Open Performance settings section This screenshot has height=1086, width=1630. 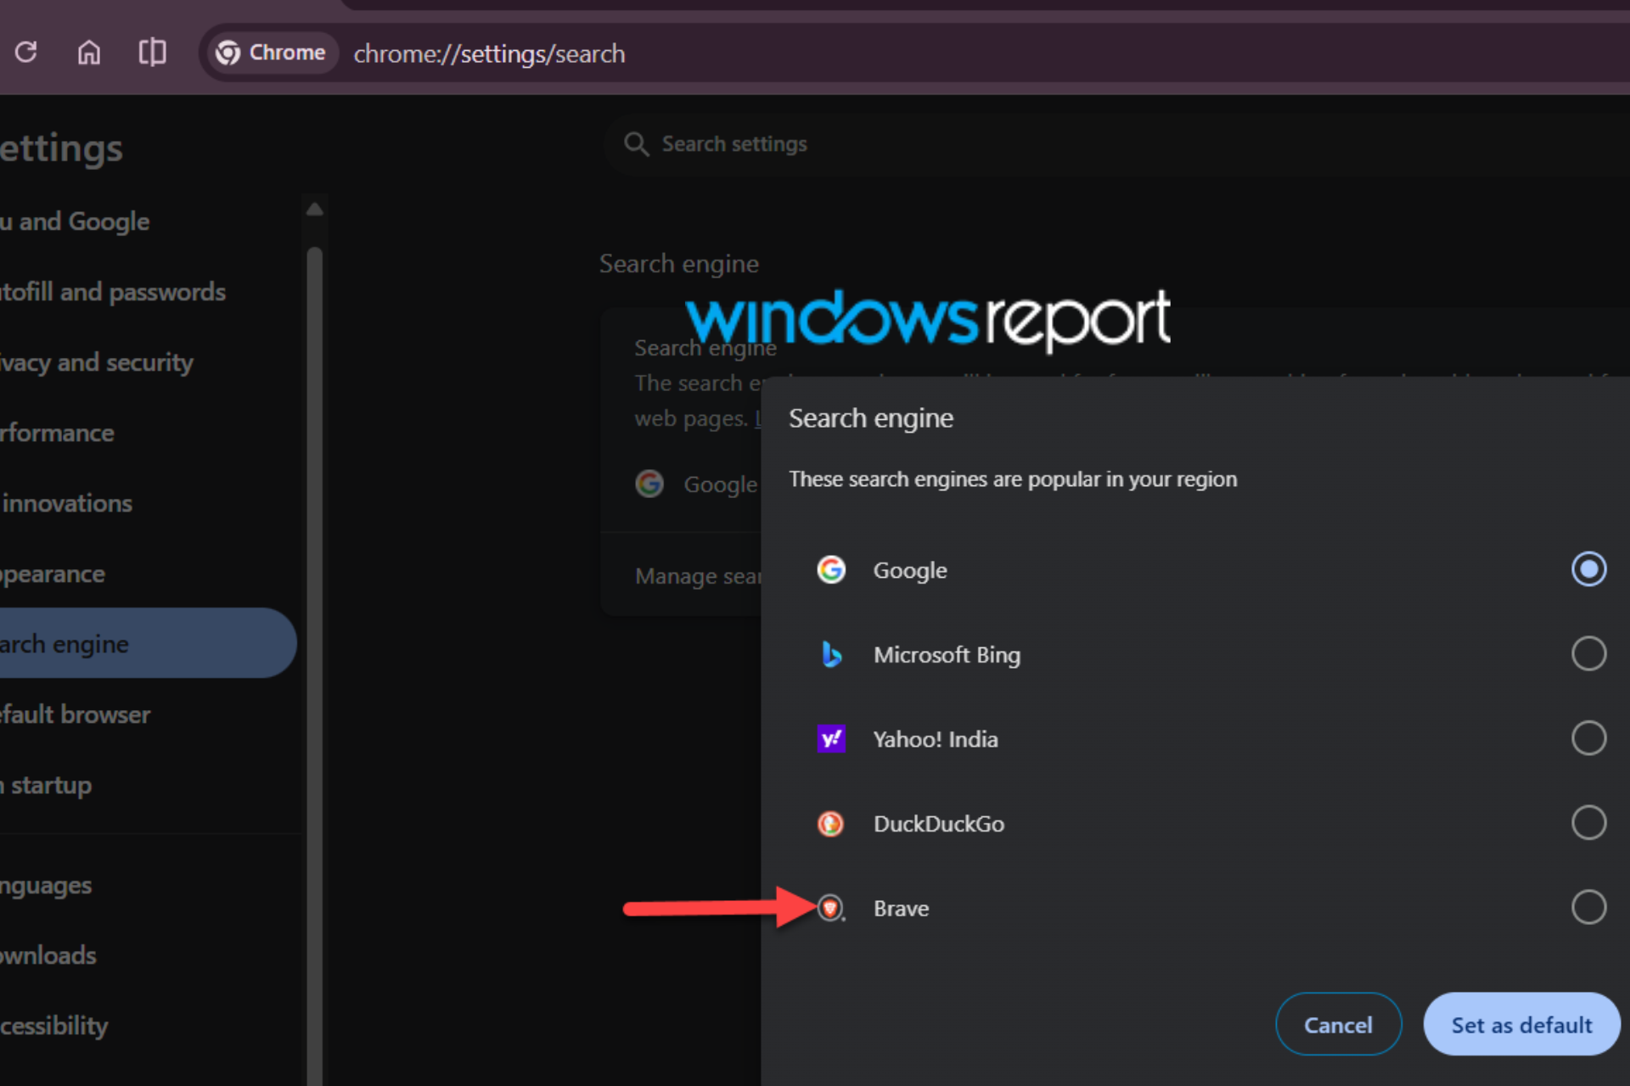[x=149, y=433]
